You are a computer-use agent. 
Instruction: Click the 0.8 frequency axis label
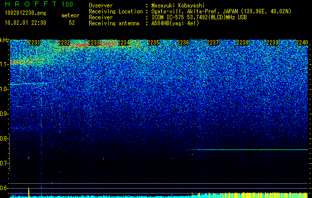4,139
